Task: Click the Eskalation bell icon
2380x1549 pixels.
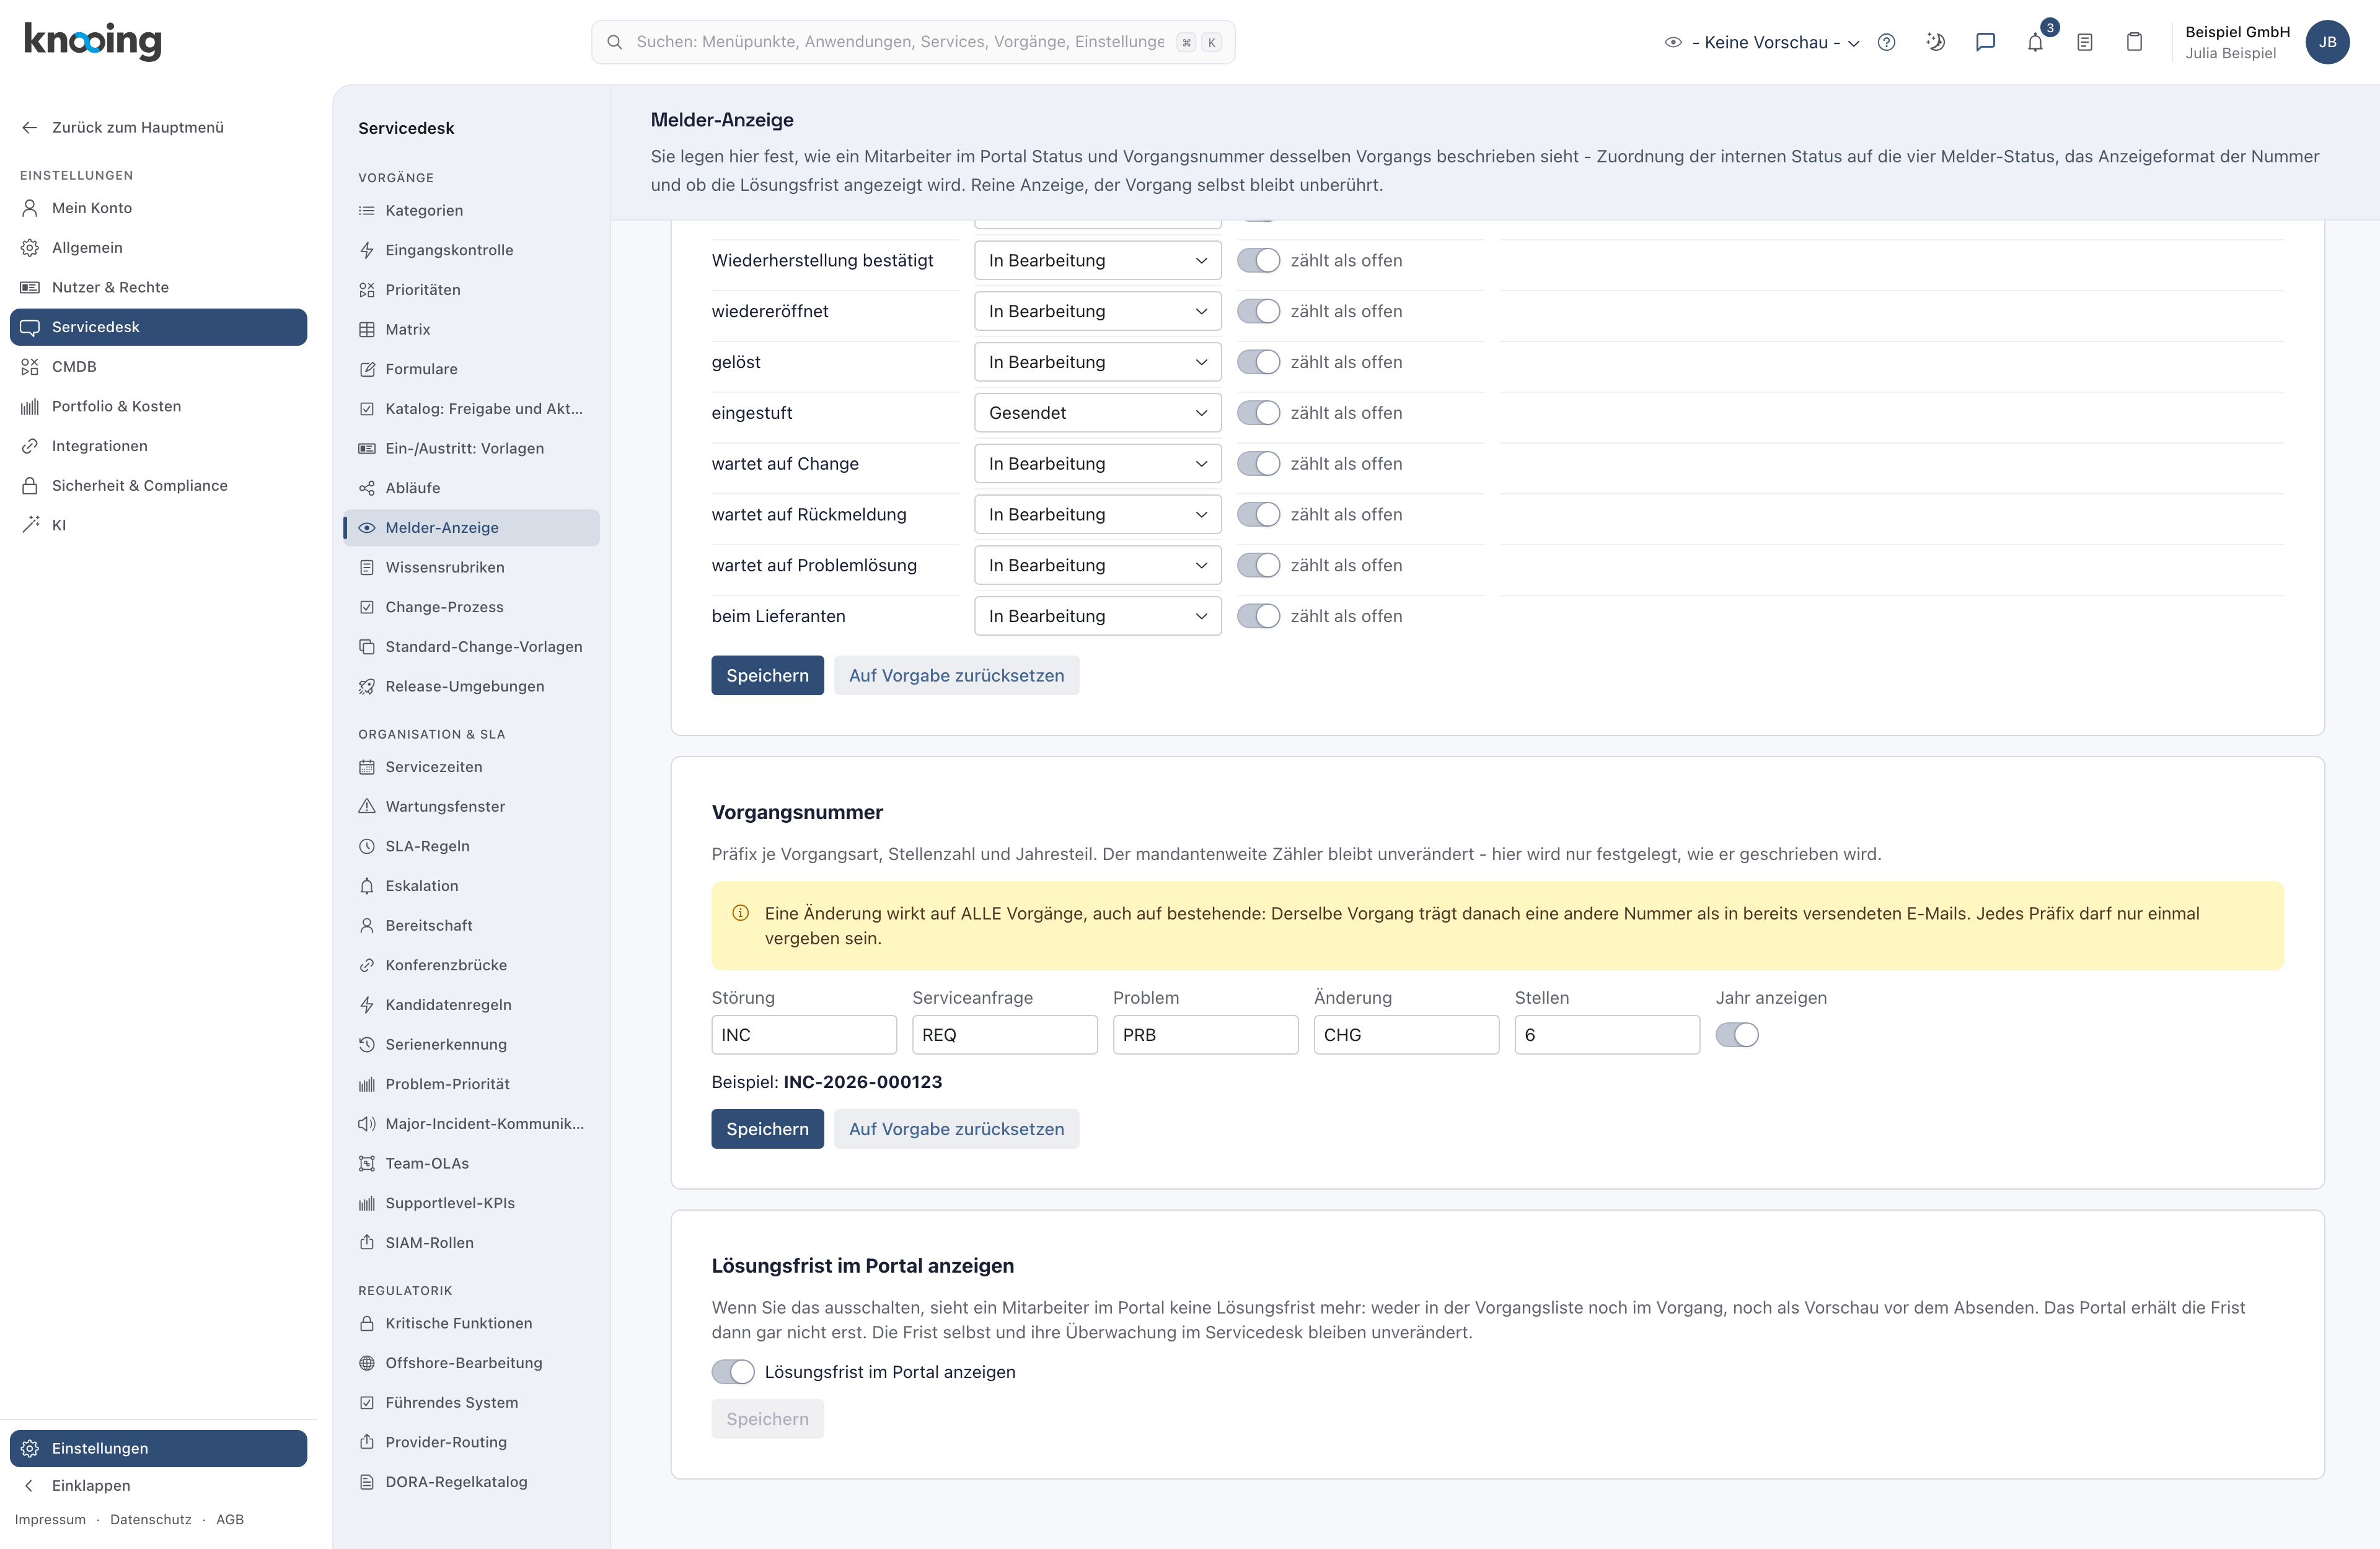Action: click(367, 886)
